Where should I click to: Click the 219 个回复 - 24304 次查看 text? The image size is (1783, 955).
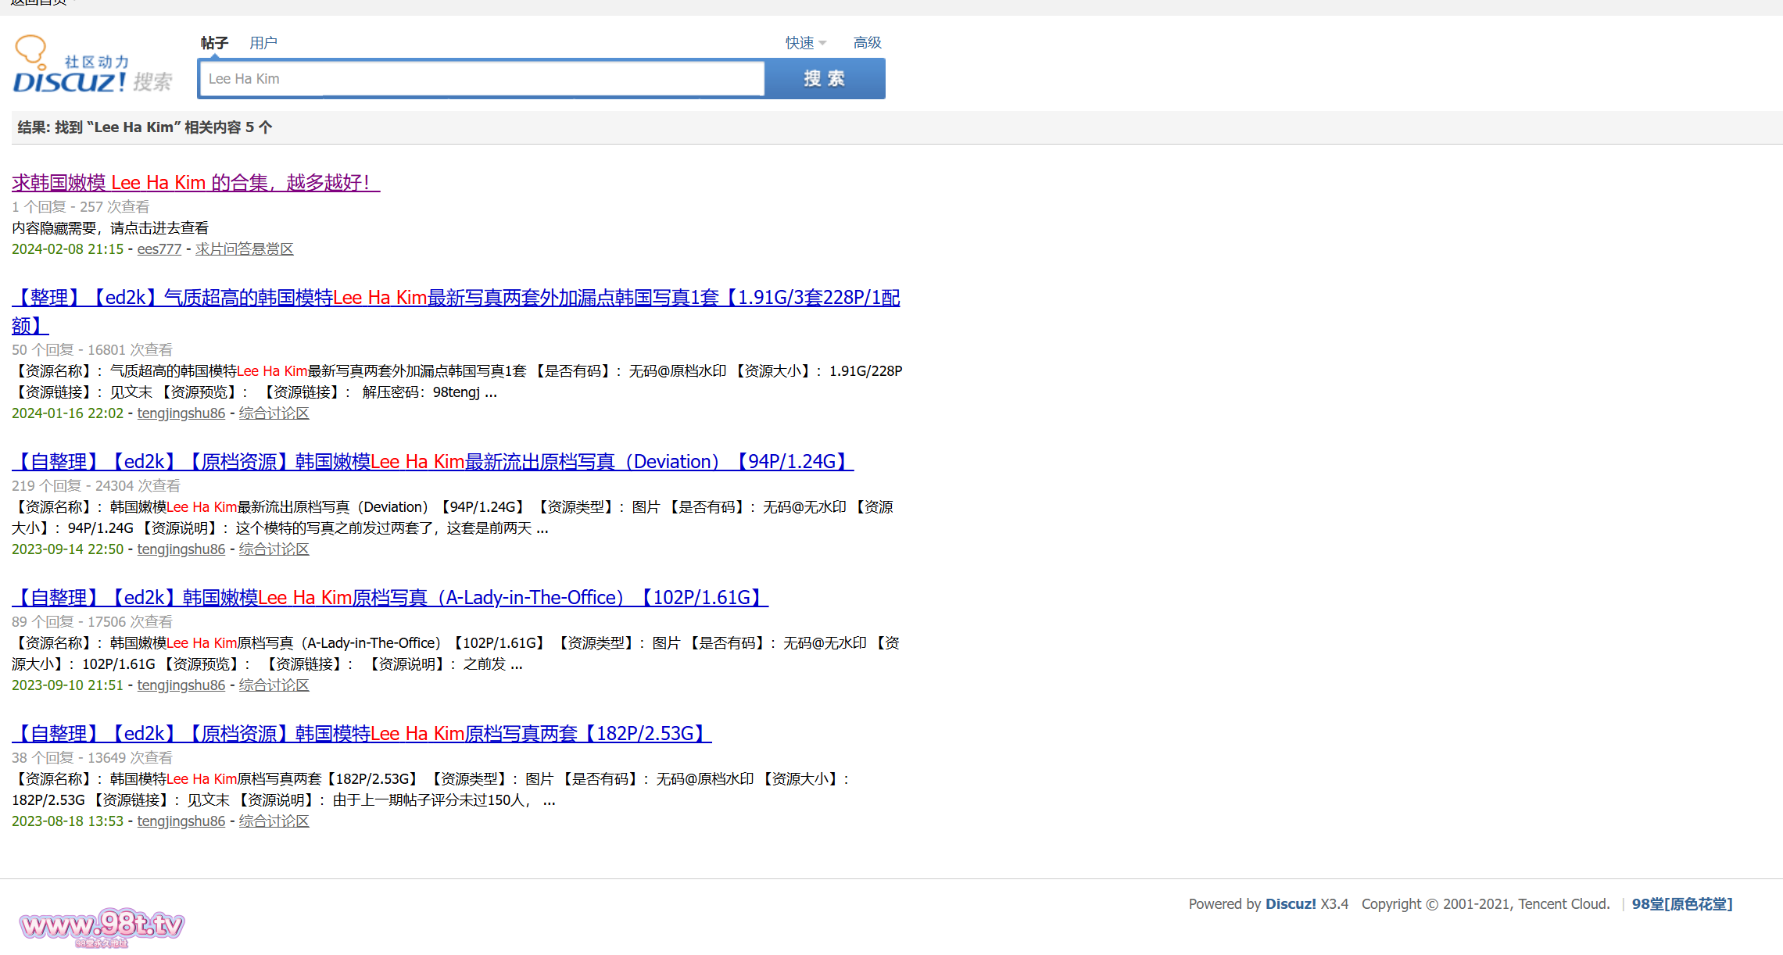click(96, 485)
